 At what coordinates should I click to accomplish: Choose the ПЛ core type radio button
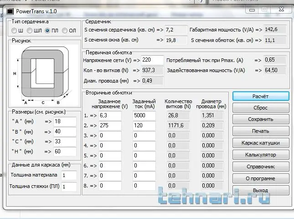point(48,31)
